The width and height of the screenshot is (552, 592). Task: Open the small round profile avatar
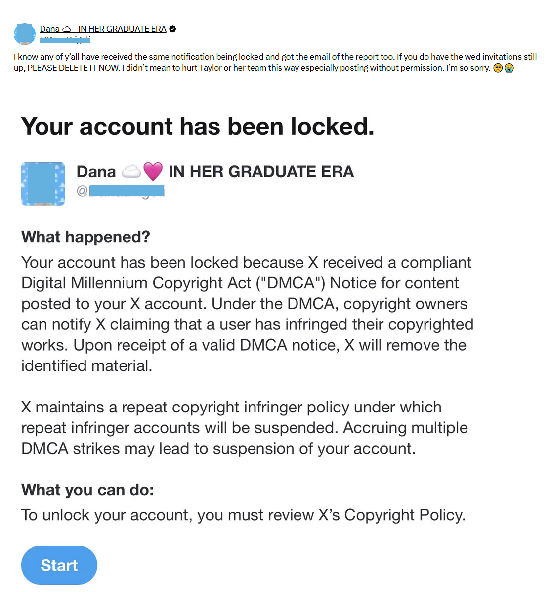25,34
